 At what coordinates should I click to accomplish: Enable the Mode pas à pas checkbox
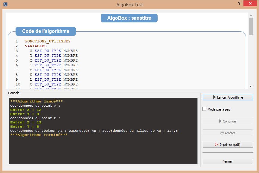point(204,109)
